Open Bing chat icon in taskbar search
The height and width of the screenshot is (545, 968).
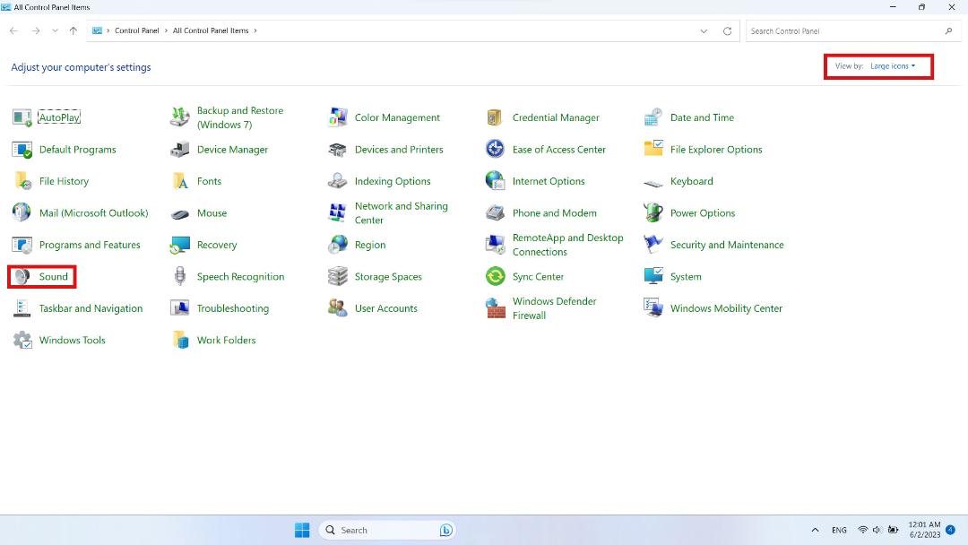pos(445,530)
